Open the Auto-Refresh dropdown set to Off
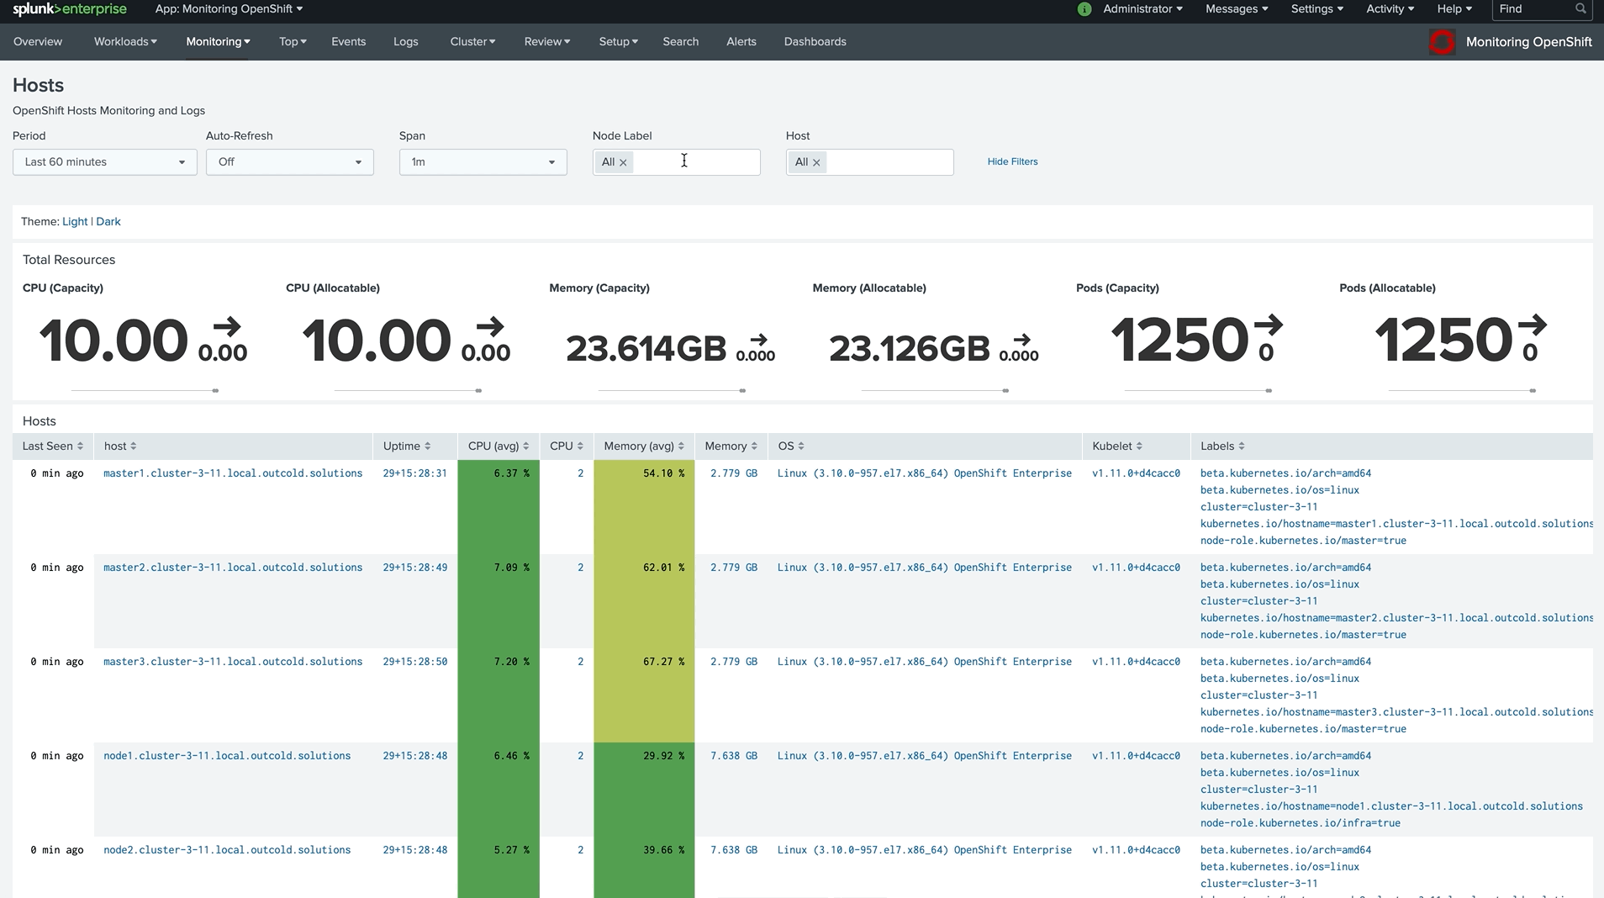 290,162
